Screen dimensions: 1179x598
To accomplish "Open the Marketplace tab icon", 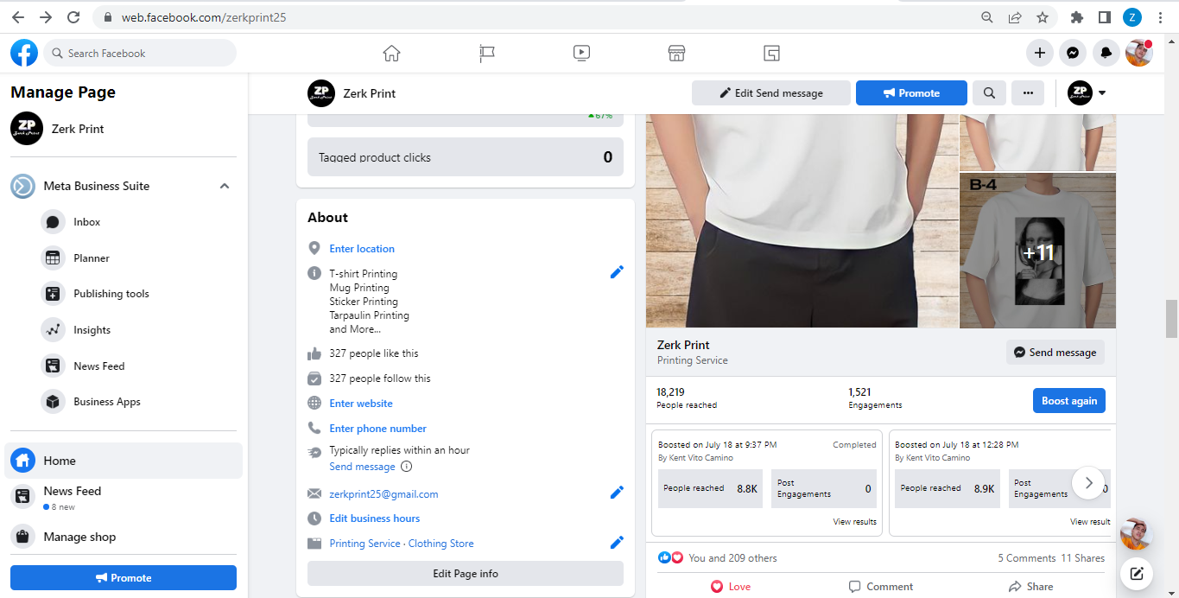I will click(x=676, y=54).
